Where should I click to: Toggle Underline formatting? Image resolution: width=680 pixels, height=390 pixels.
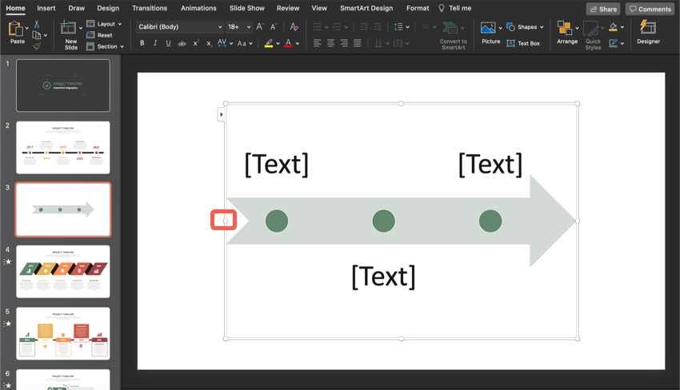[x=168, y=43]
